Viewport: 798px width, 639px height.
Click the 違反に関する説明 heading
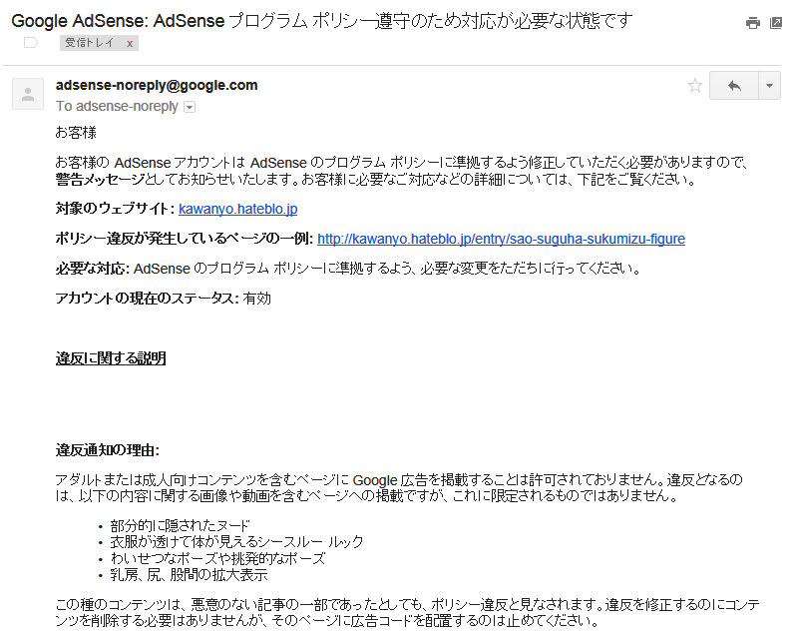[x=111, y=358]
